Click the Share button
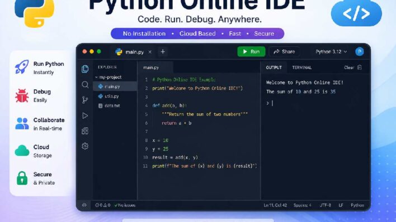The height and width of the screenshot is (222, 396). click(x=284, y=52)
